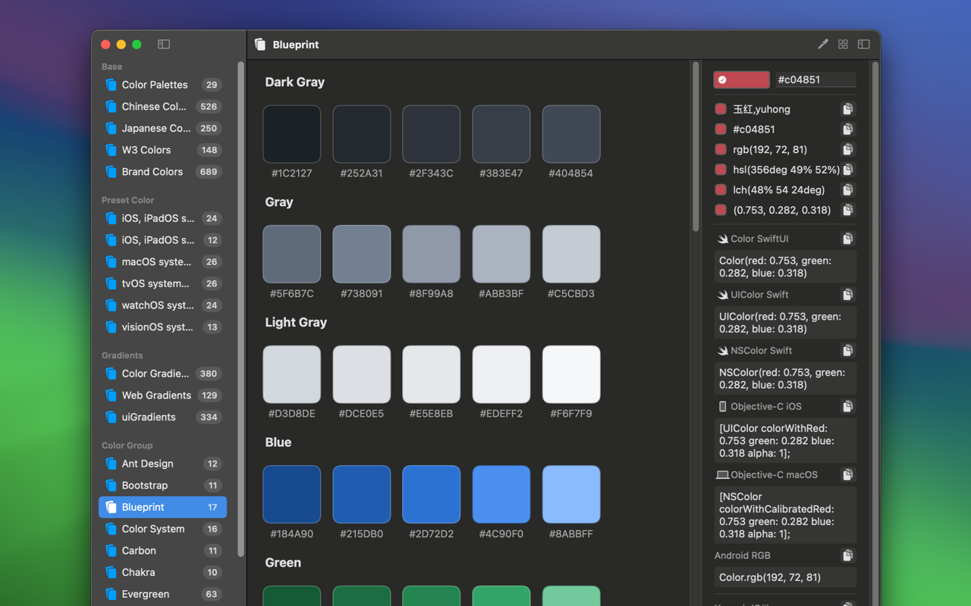971x606 pixels.
Task: Select the #E5E8EB light gray swatch
Action: point(432,374)
